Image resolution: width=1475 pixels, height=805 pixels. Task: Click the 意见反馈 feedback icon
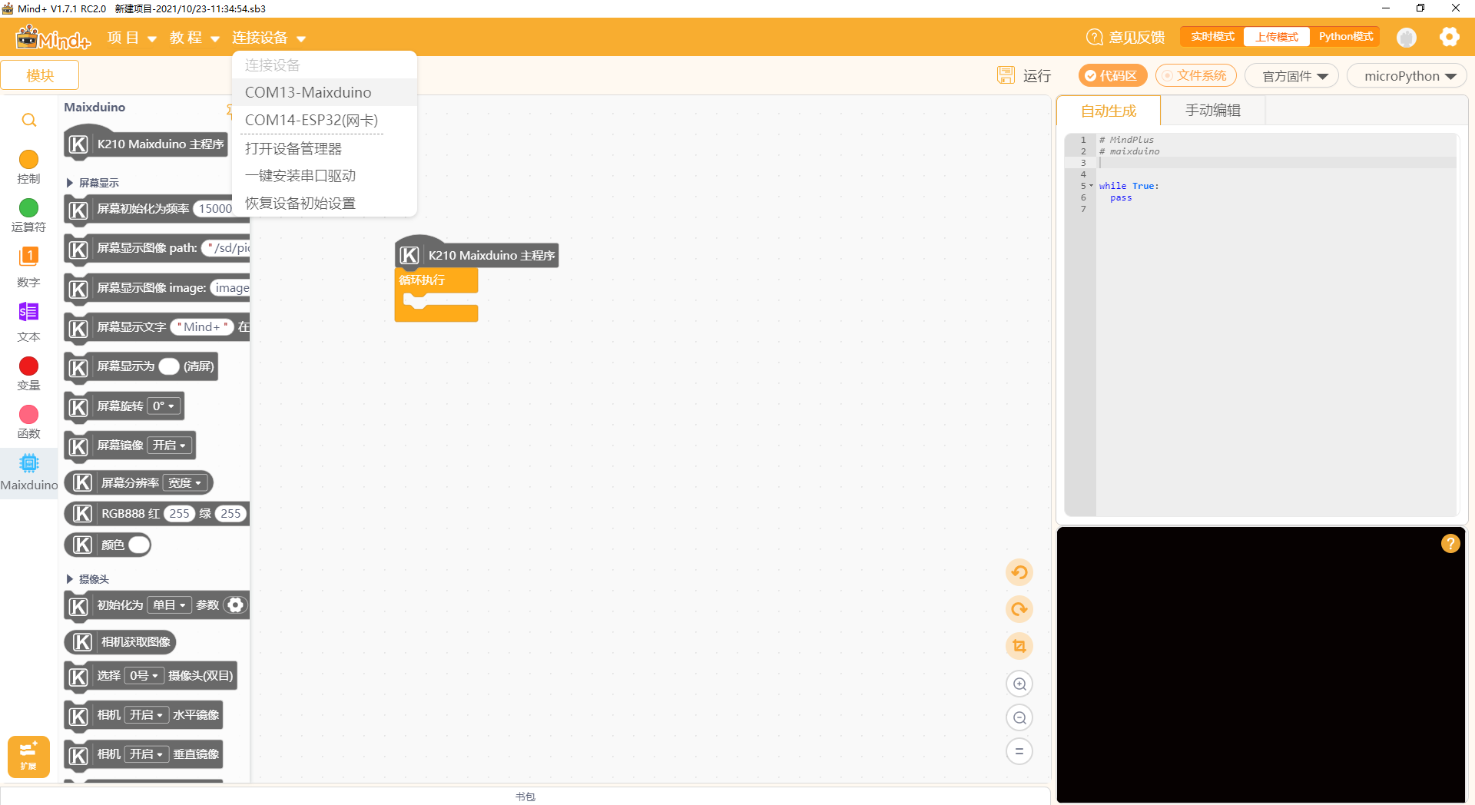(x=1094, y=37)
